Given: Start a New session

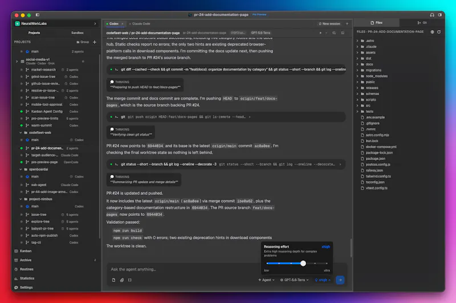Looking at the screenshot, I should coord(329,24).
